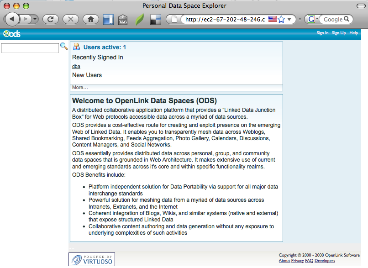Click the Forward navigation arrow
Viewport: 368px width, 268px height.
pyautogui.click(x=26, y=19)
